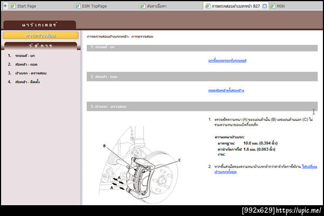Click the Start Page tab's IE icon

pos(13,6)
